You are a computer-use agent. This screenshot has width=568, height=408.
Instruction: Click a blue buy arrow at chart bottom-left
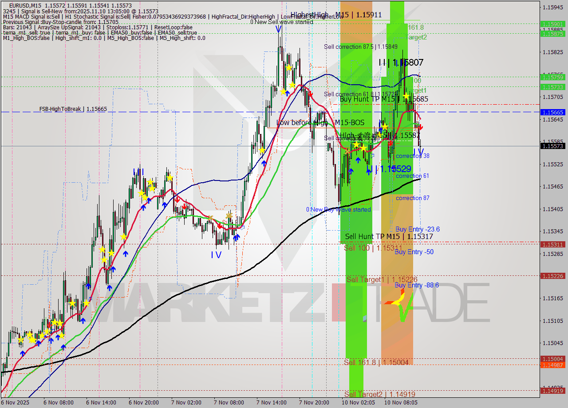pyautogui.click(x=23, y=353)
